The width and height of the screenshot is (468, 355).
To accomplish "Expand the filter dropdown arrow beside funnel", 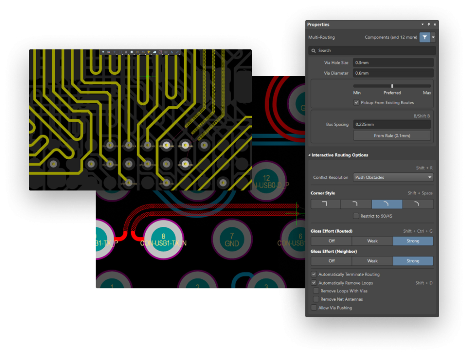I will pyautogui.click(x=433, y=37).
